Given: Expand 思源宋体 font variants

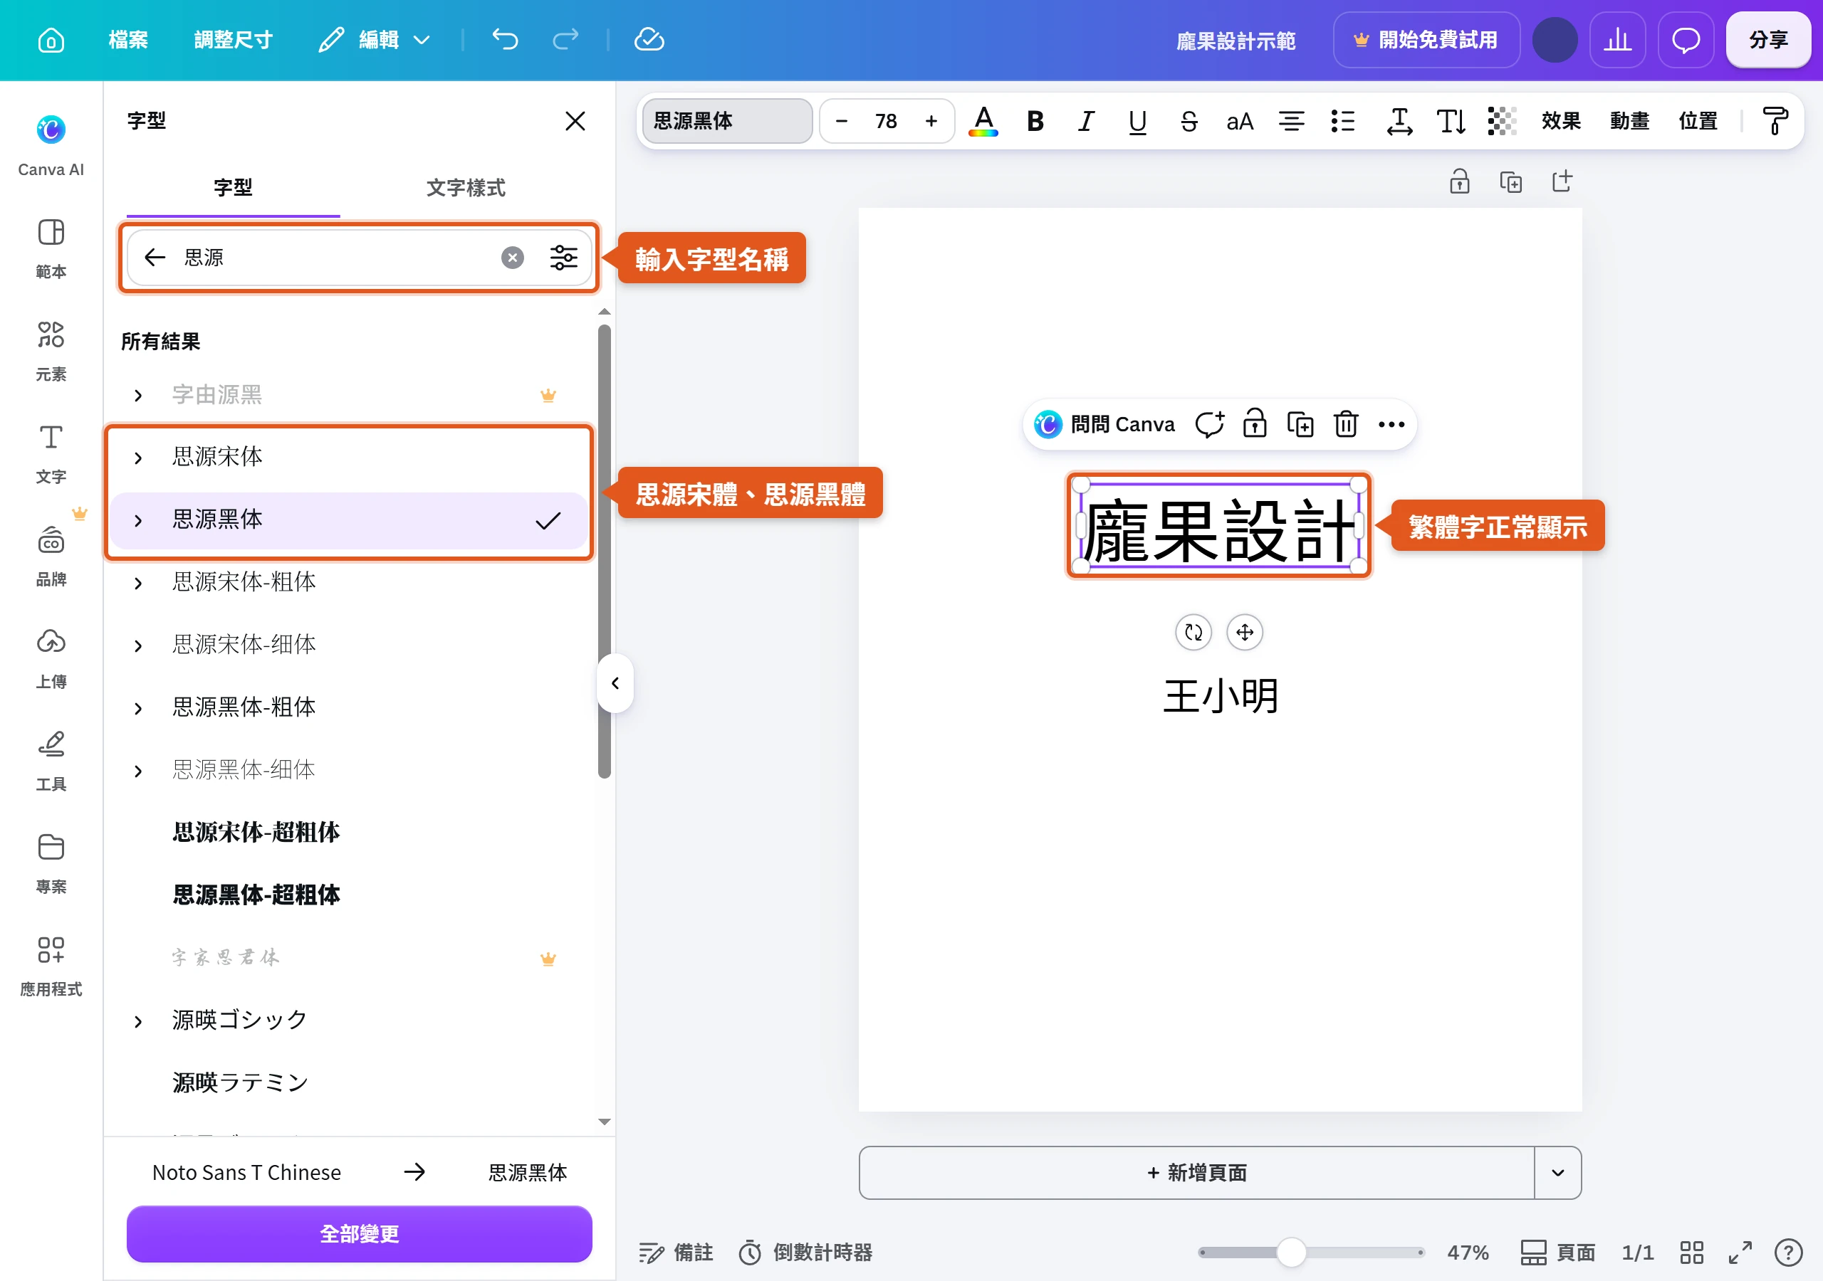Looking at the screenshot, I should (x=138, y=458).
